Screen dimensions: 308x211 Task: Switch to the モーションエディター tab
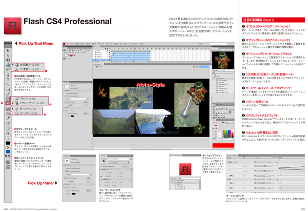232,155
